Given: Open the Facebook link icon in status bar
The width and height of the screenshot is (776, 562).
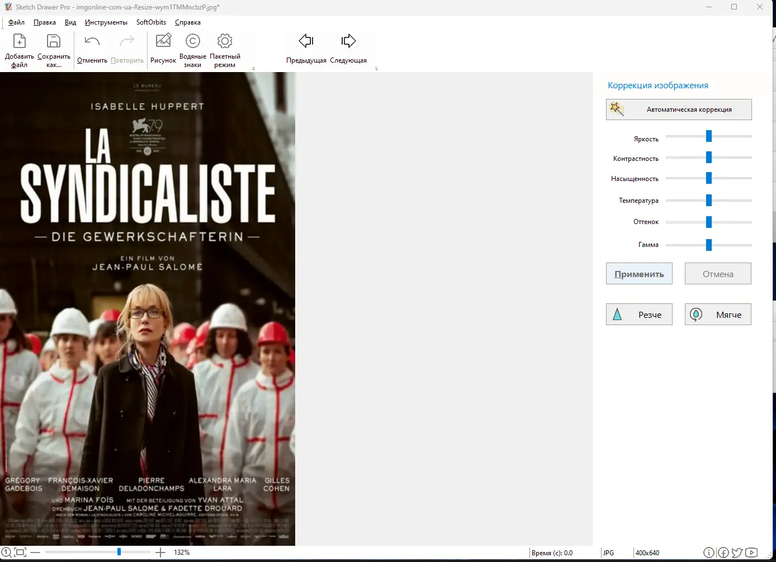Looking at the screenshot, I should point(723,553).
